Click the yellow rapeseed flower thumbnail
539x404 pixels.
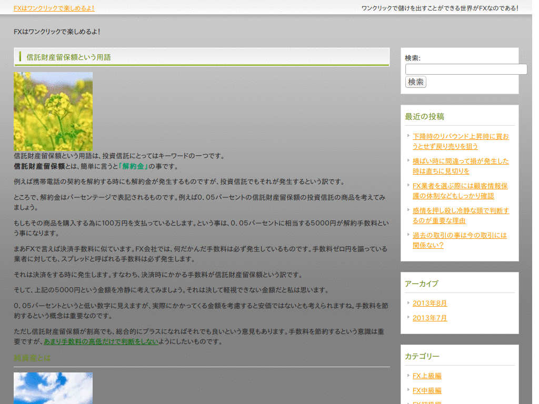pos(53,112)
